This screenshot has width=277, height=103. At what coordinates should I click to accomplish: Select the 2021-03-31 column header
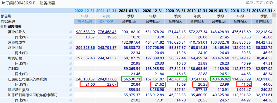(129, 11)
